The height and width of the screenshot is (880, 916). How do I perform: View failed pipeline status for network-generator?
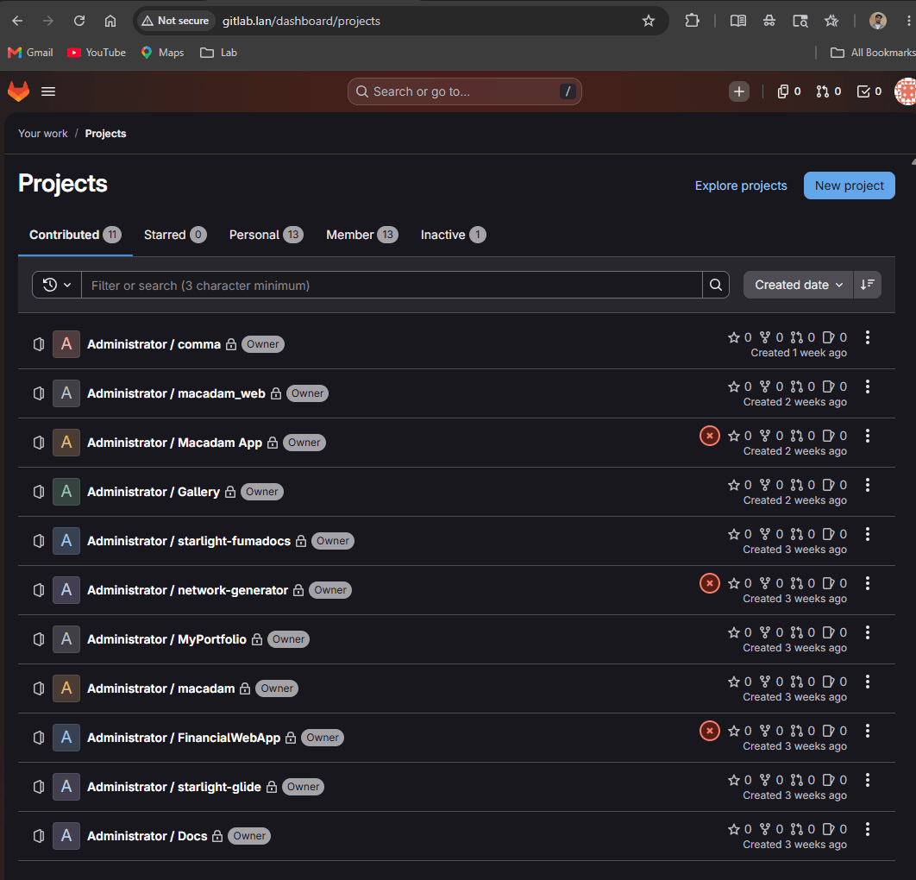[x=709, y=583]
